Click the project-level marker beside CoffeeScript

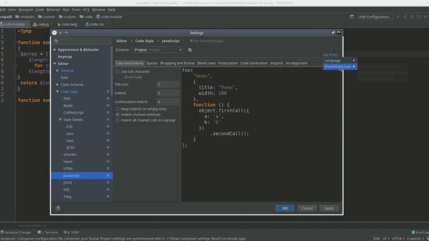[108, 112]
